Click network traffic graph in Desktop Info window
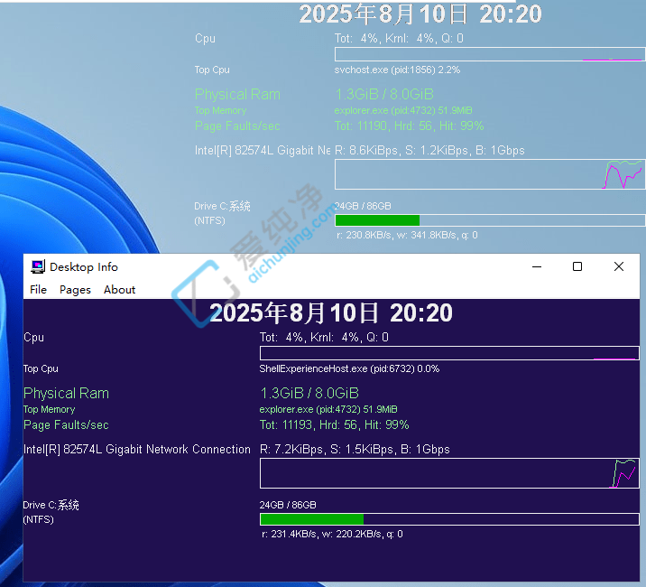The image size is (646, 587). tap(449, 473)
